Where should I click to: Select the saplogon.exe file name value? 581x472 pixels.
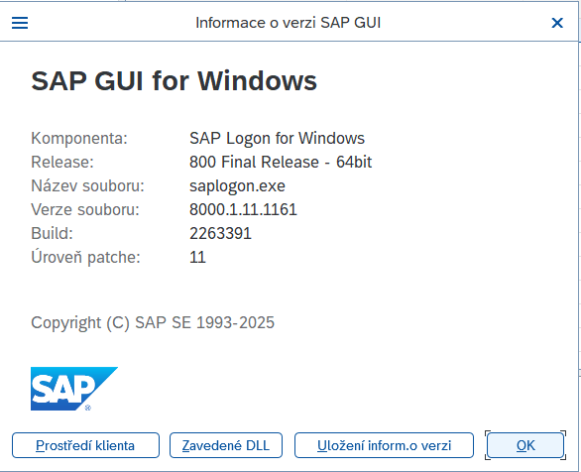pos(237,186)
